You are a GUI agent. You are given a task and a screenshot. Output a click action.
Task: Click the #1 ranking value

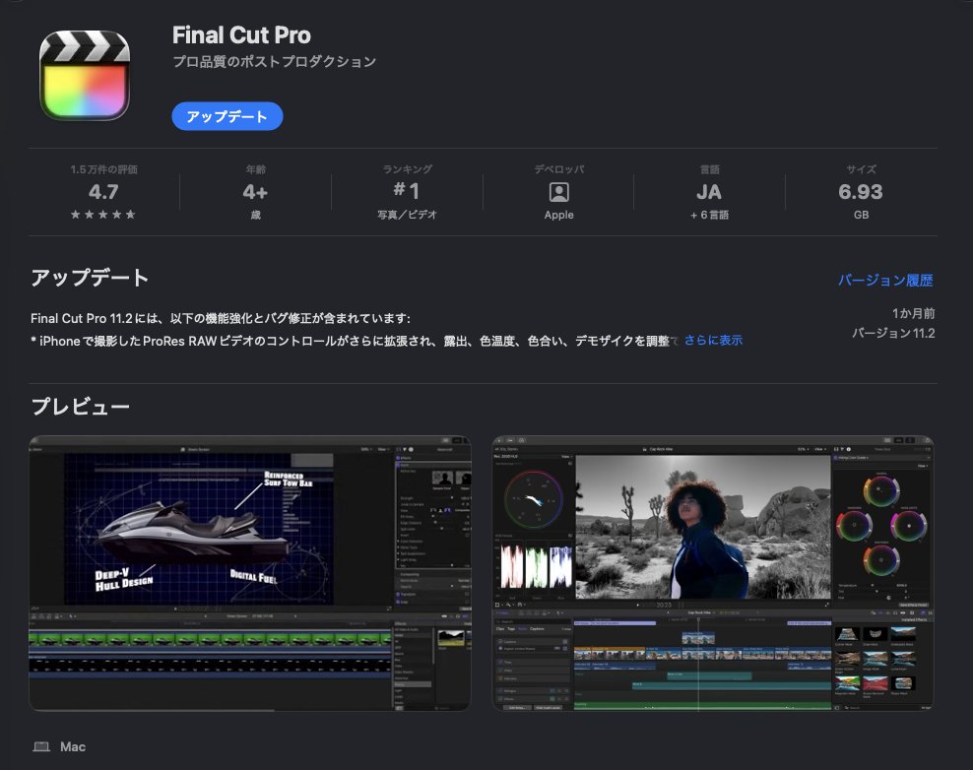(407, 190)
